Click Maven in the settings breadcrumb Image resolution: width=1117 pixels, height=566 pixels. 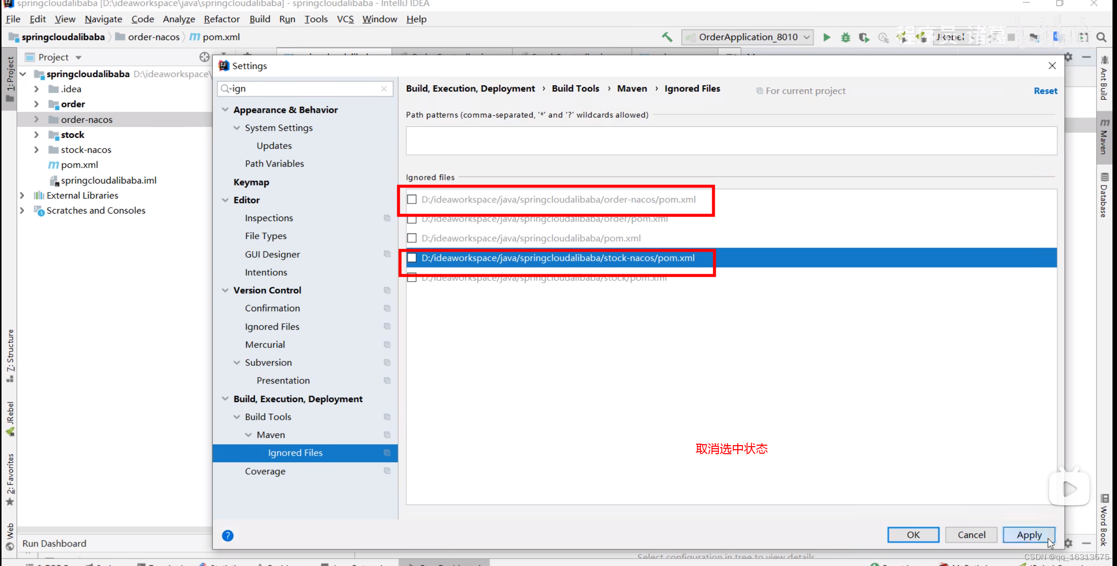tap(632, 88)
